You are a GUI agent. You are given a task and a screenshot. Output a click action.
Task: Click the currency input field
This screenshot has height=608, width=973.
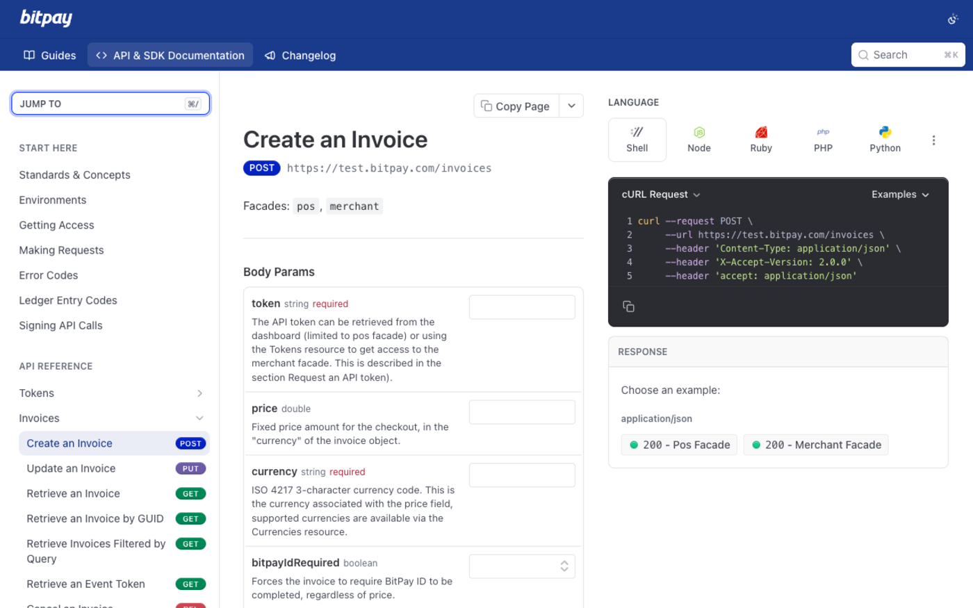click(x=522, y=475)
